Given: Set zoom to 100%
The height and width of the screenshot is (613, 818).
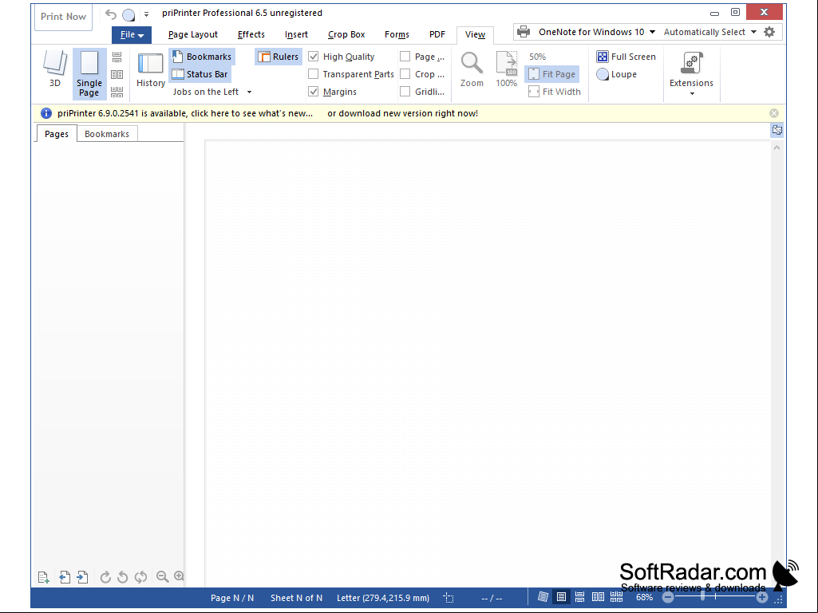Looking at the screenshot, I should click(506, 69).
